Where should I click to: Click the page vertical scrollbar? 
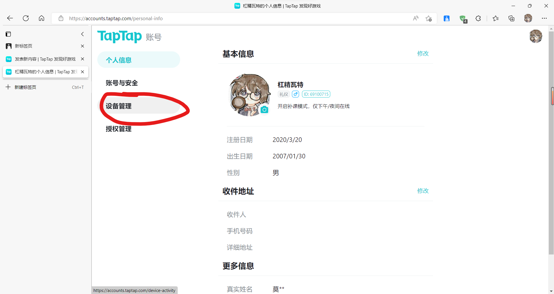[x=551, y=143]
